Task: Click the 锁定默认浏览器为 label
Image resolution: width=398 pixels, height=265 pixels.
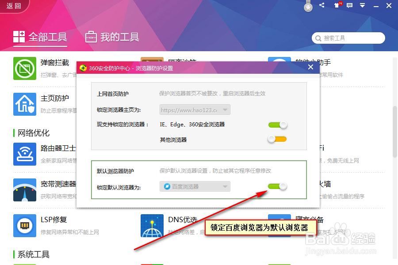Action: [x=119, y=188]
